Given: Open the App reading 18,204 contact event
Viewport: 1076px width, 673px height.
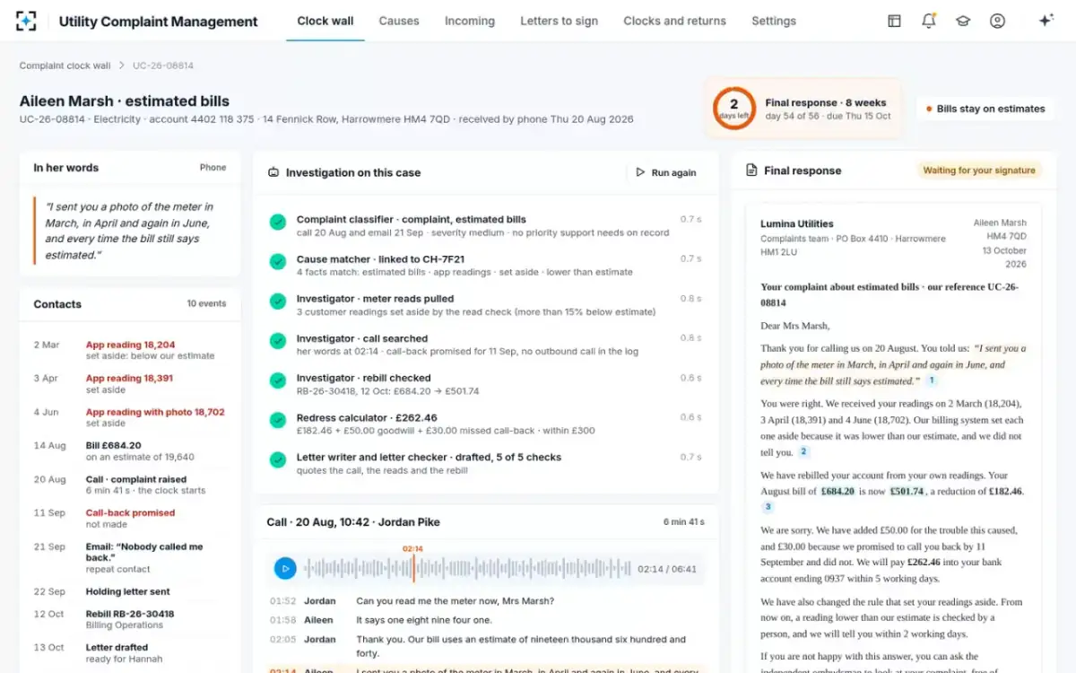Looking at the screenshot, I should (x=130, y=350).
